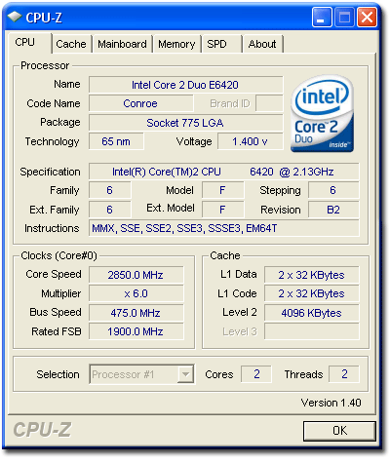The height and width of the screenshot is (463, 390).
Task: Click the Cores count field
Action: tap(256, 374)
